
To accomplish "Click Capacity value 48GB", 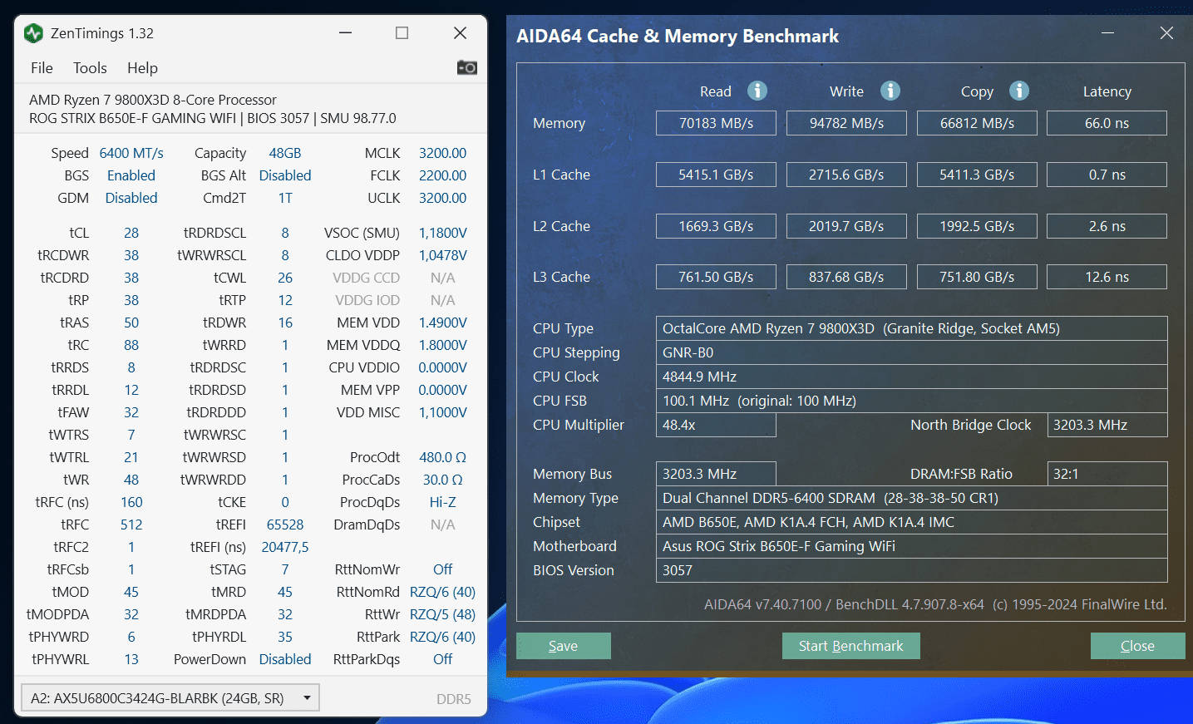I will tap(285, 153).
